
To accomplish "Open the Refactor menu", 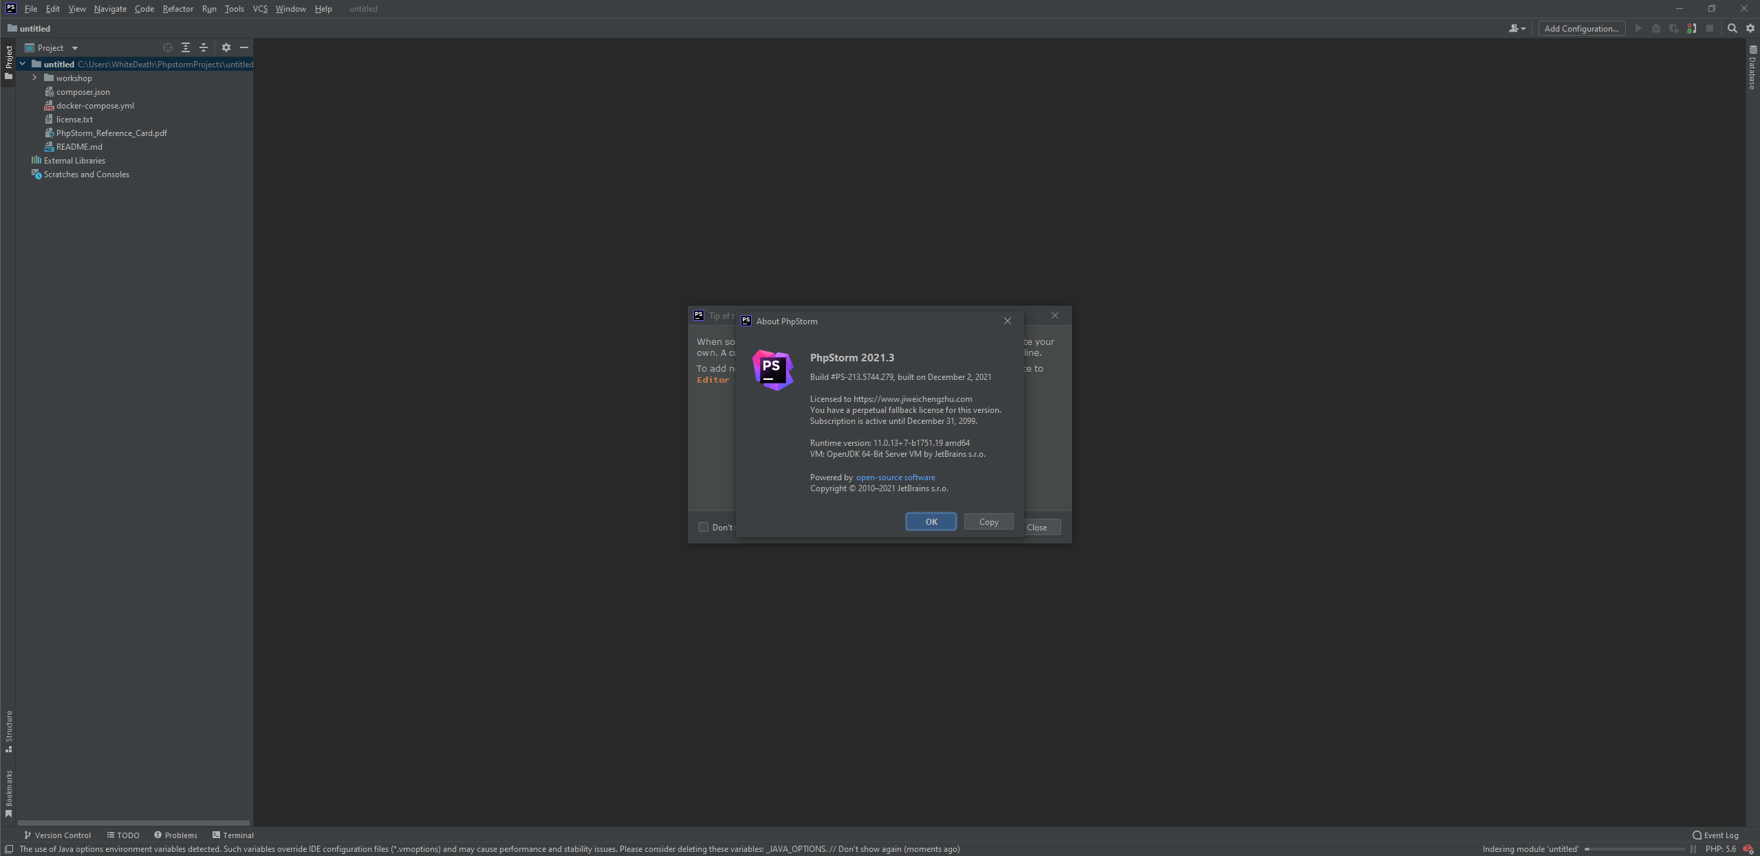I will [178, 9].
